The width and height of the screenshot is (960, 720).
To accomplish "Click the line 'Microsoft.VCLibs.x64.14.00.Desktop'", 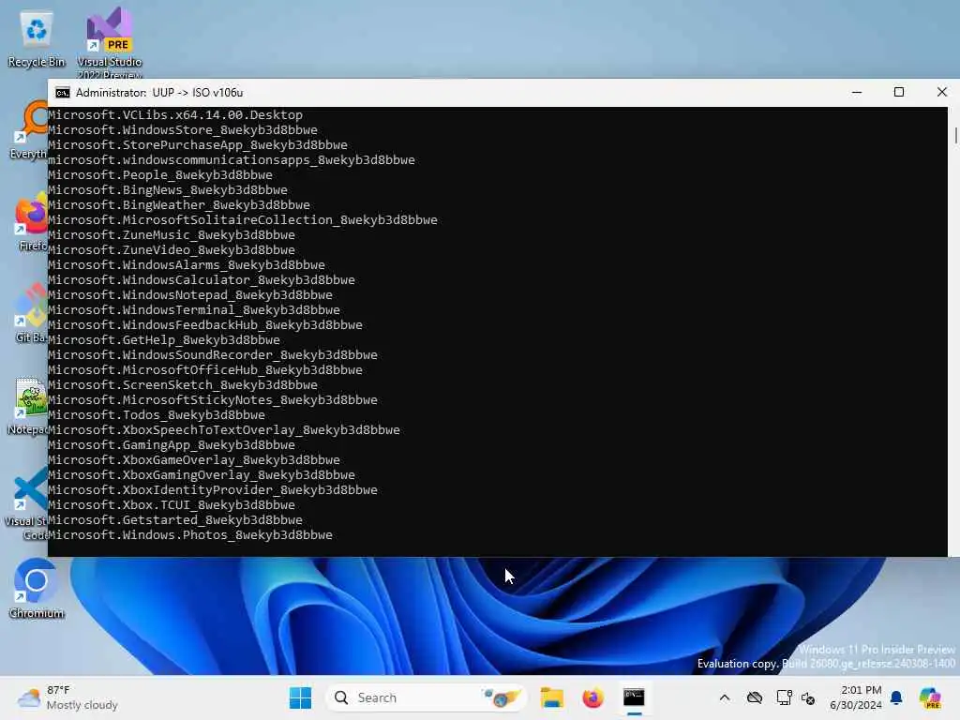I will point(175,114).
